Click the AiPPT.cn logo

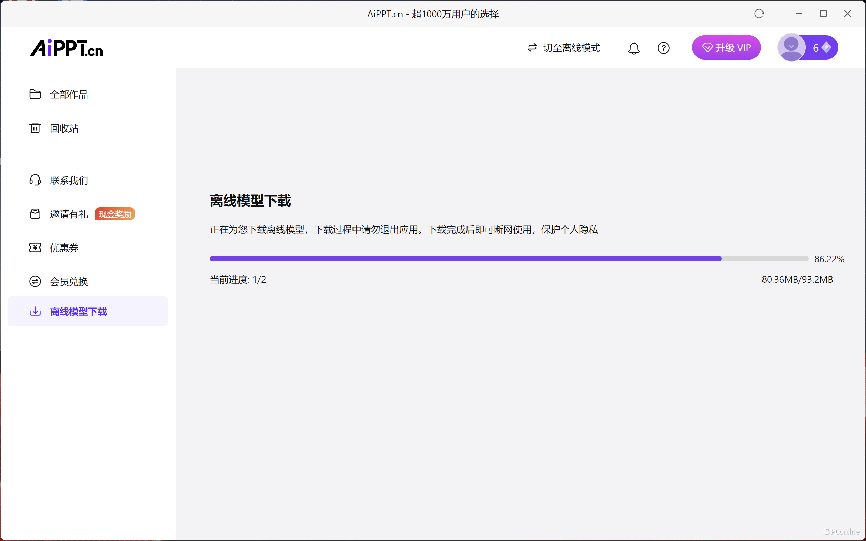[67, 48]
